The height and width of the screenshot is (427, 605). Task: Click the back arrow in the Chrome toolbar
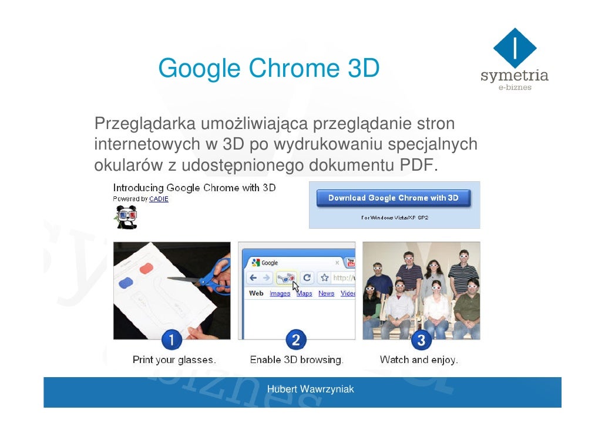[253, 277]
